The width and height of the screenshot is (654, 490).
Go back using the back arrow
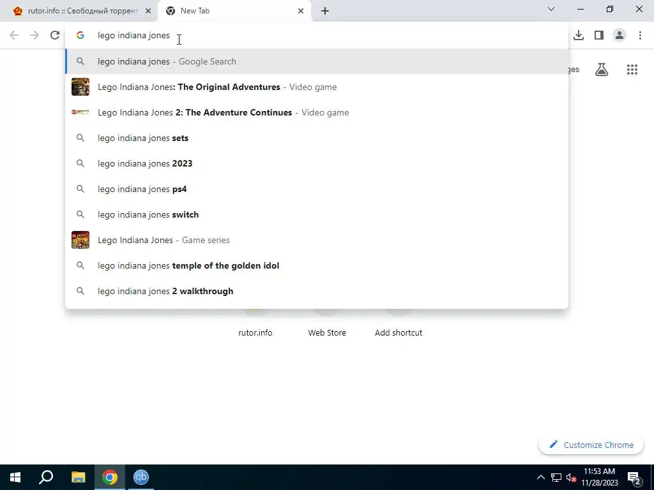point(14,36)
